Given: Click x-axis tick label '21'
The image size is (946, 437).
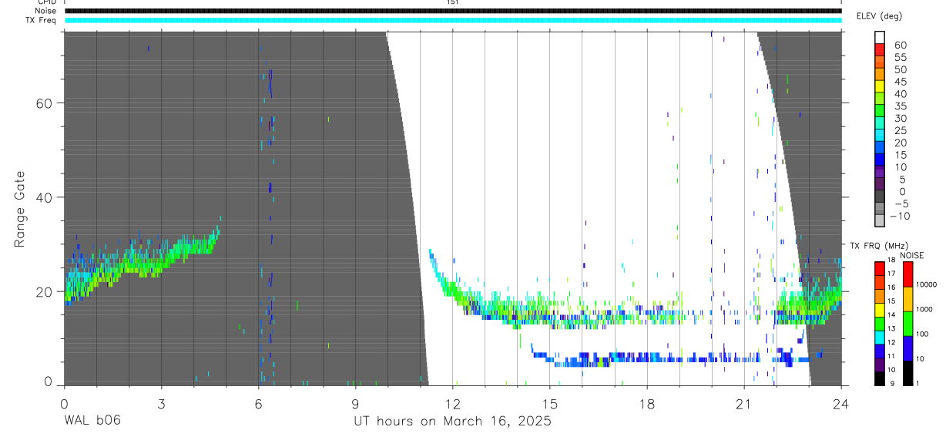Looking at the screenshot, I should click(743, 403).
